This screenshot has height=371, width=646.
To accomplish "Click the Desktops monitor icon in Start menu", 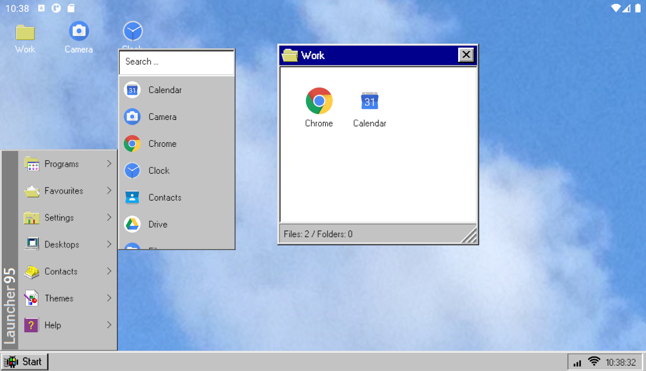I will coord(32,244).
